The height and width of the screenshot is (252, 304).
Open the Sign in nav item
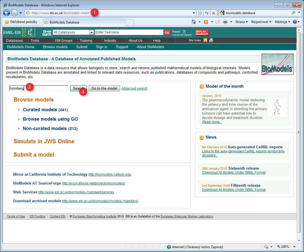click(102, 47)
